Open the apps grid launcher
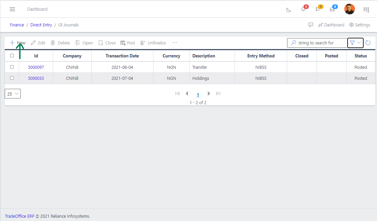Screen dimensions: 377x221 tap(366, 10)
